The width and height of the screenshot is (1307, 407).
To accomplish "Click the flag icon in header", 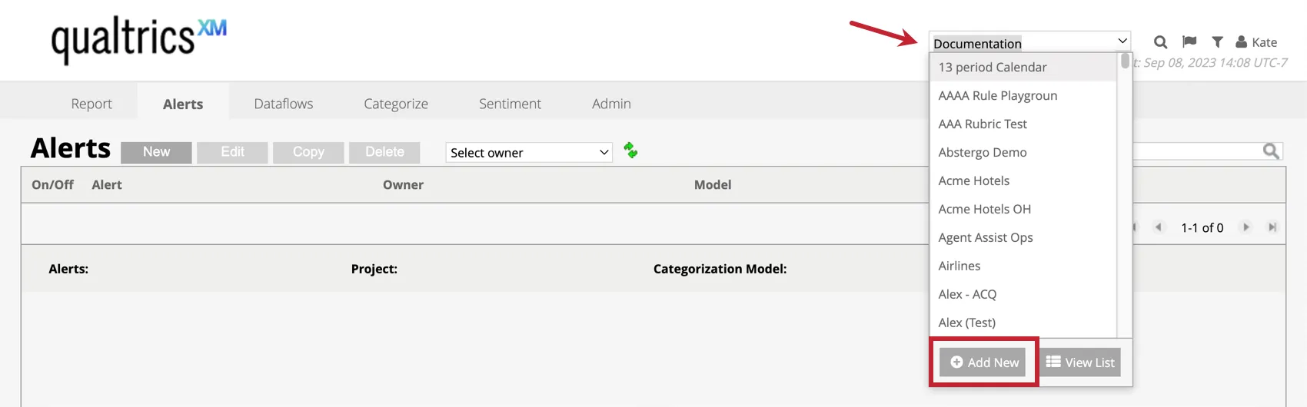I will 1189,41.
